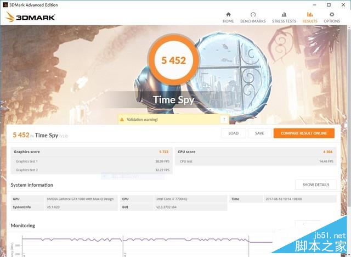Maximize the 3DMark window
The image size is (351, 257).
coord(329,5)
